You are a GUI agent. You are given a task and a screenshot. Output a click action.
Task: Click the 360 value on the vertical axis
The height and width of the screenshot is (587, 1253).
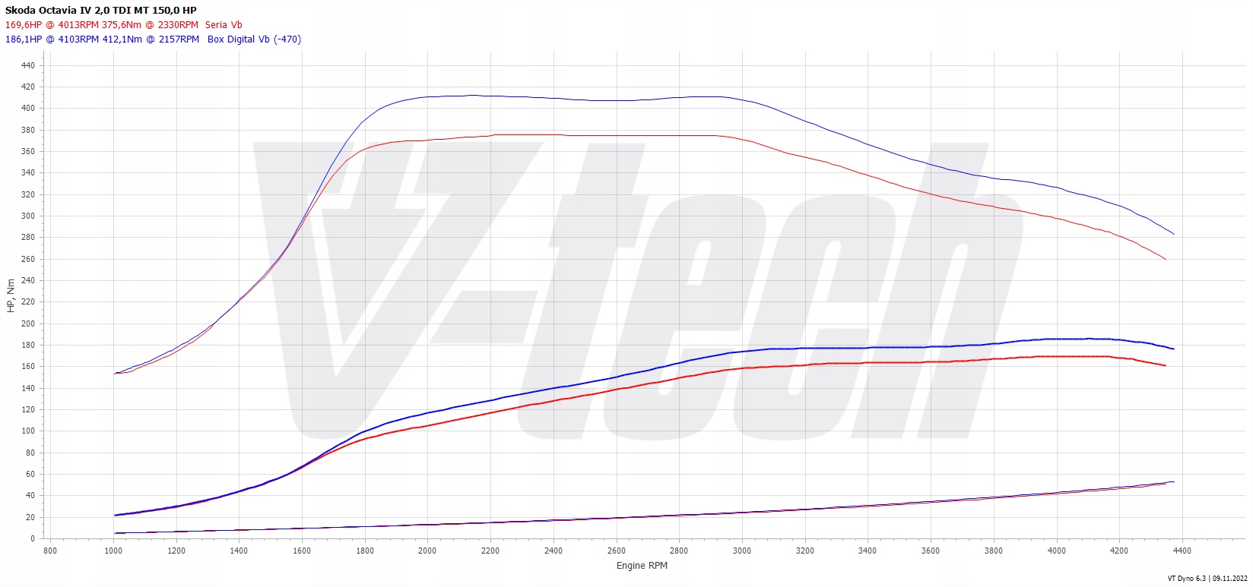point(28,151)
